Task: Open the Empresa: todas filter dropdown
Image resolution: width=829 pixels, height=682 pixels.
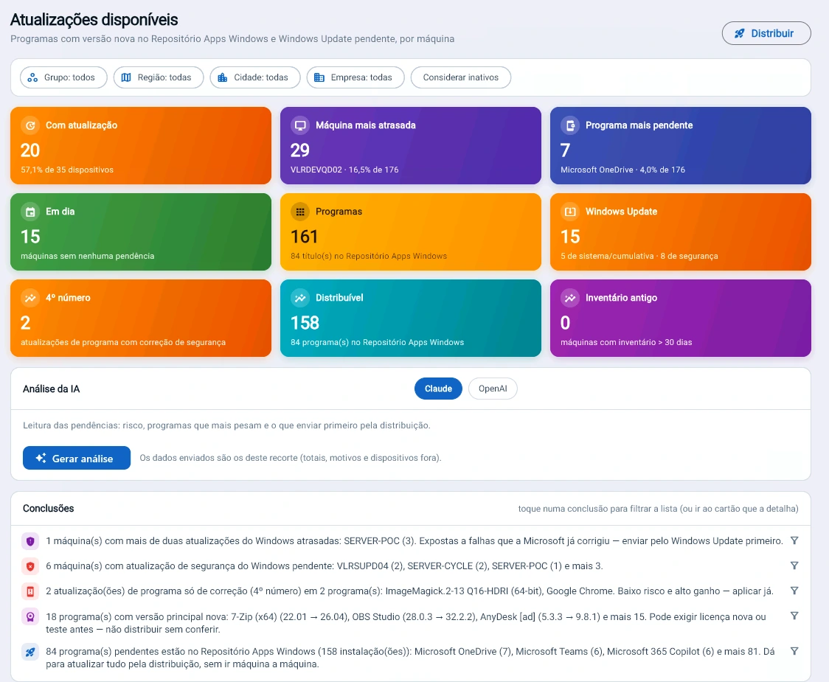Action: point(355,77)
